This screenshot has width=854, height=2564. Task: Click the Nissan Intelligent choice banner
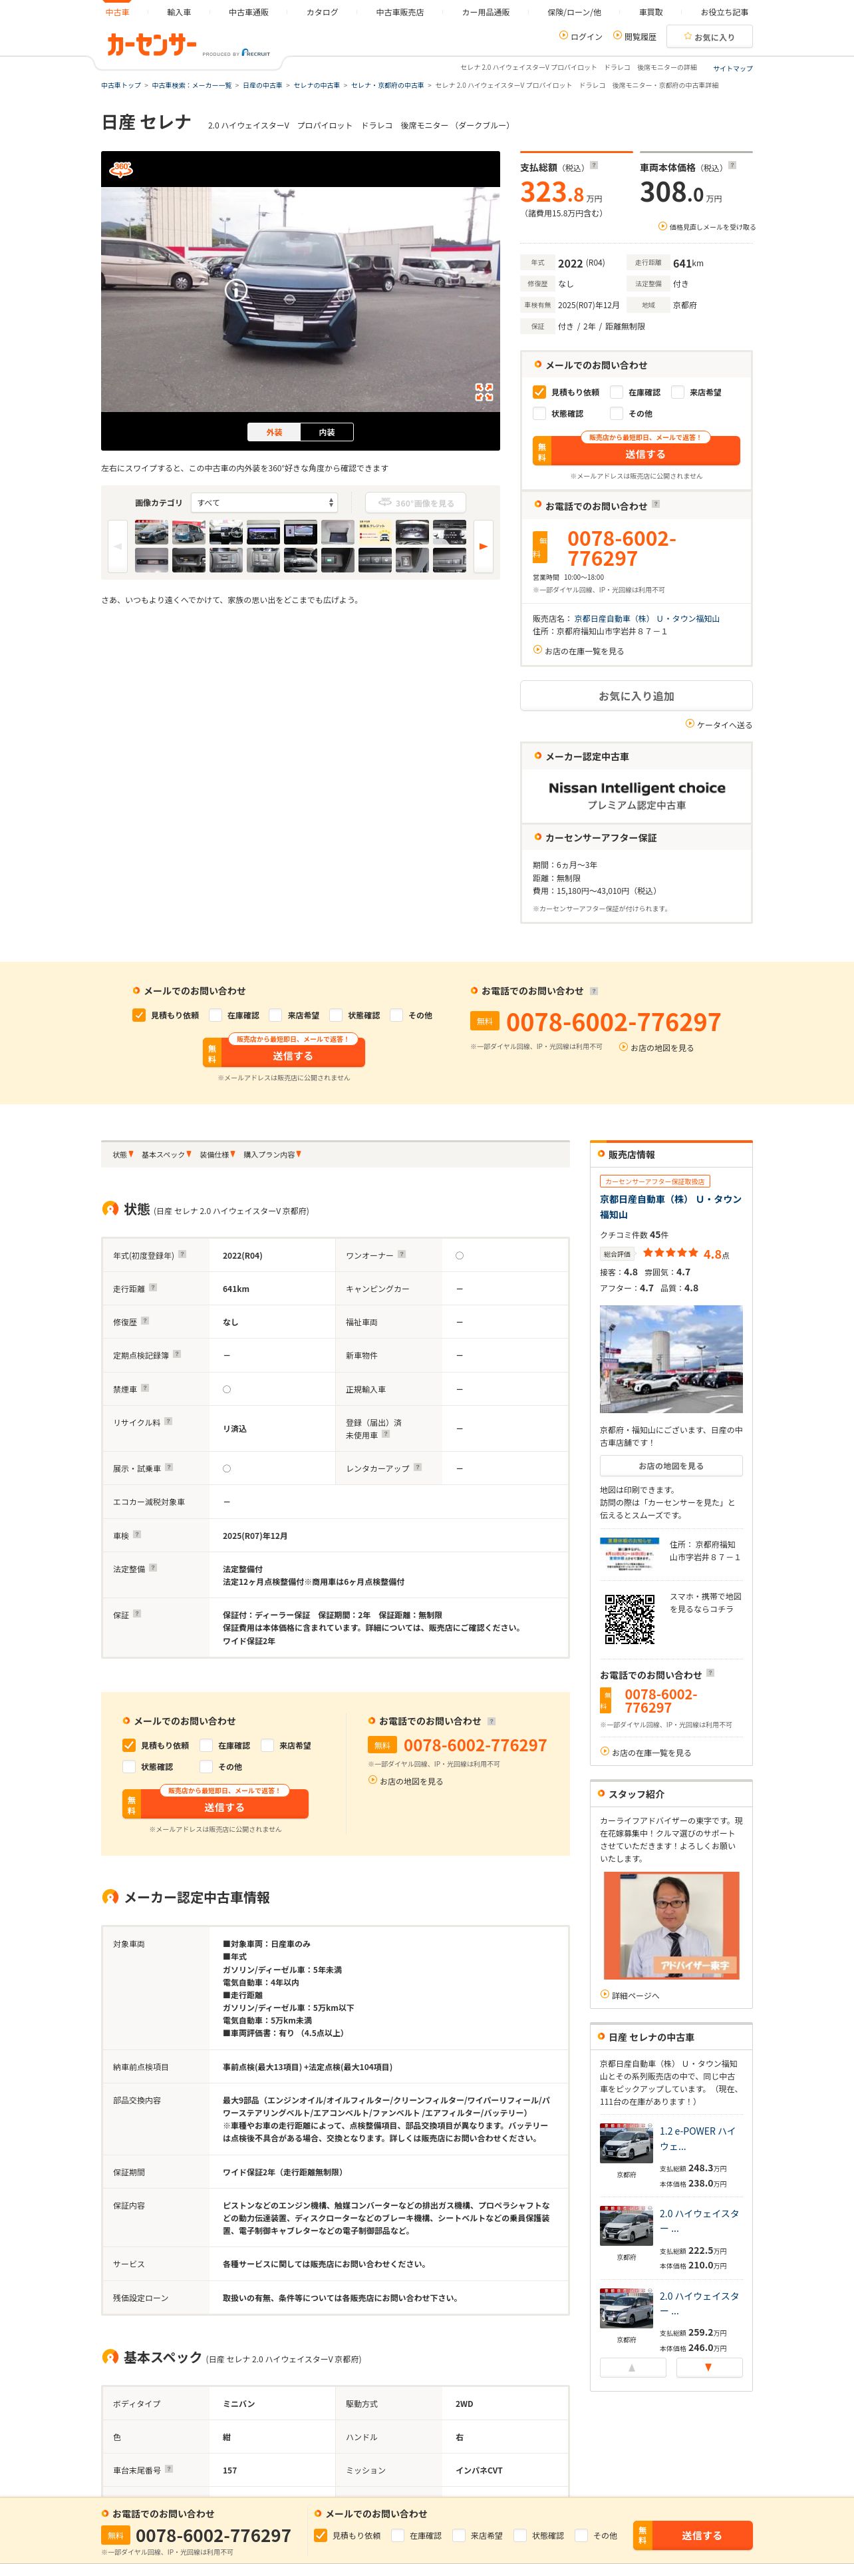[x=637, y=795]
